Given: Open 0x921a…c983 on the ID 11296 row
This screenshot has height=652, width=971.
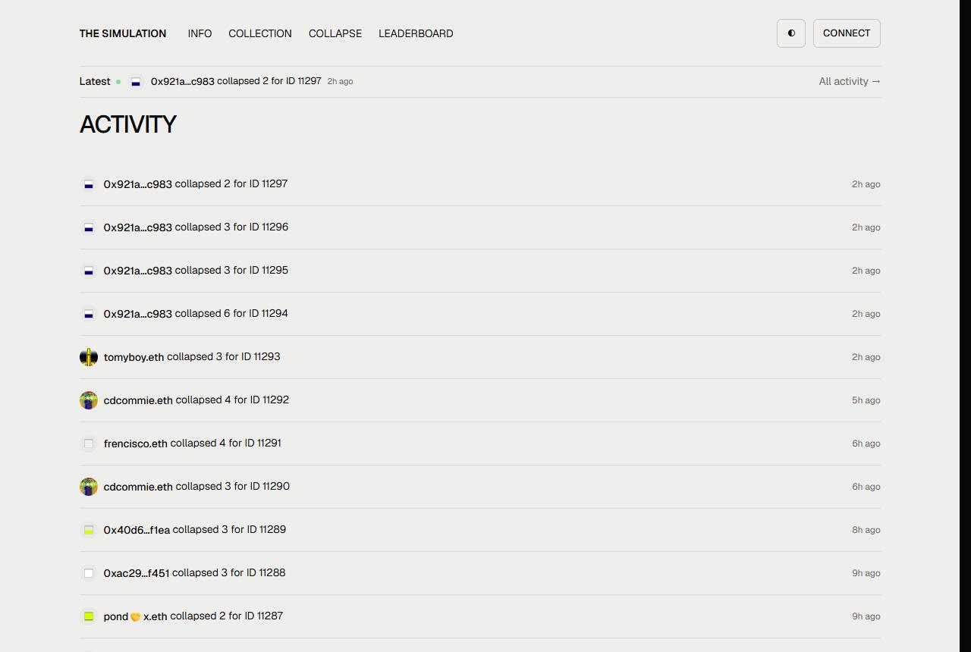Looking at the screenshot, I should [138, 227].
